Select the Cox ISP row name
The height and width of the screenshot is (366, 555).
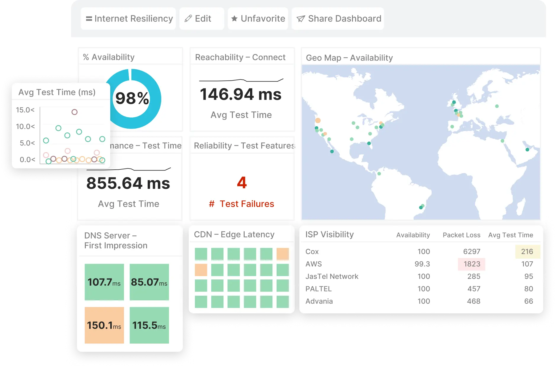point(312,252)
